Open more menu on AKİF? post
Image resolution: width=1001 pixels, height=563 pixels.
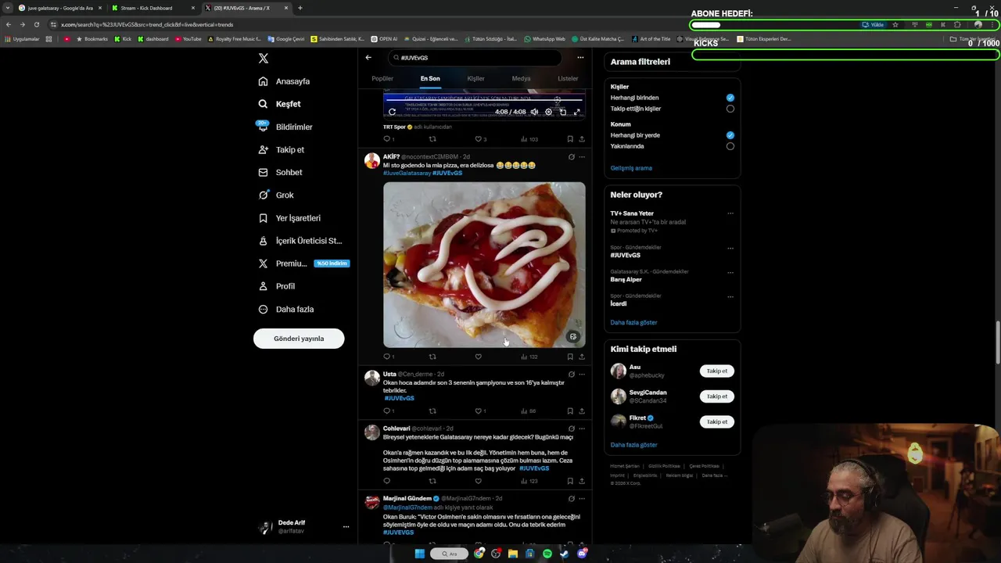[582, 157]
